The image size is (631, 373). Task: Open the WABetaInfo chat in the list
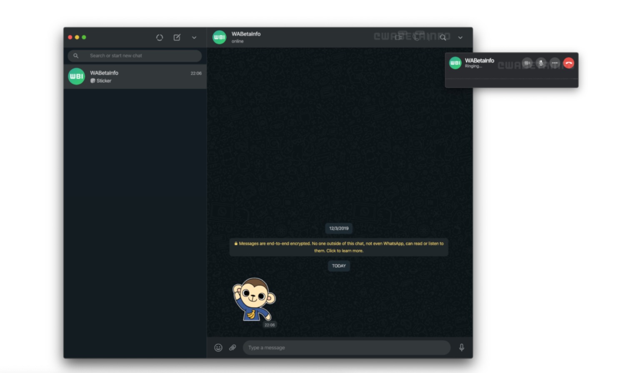[x=135, y=77]
